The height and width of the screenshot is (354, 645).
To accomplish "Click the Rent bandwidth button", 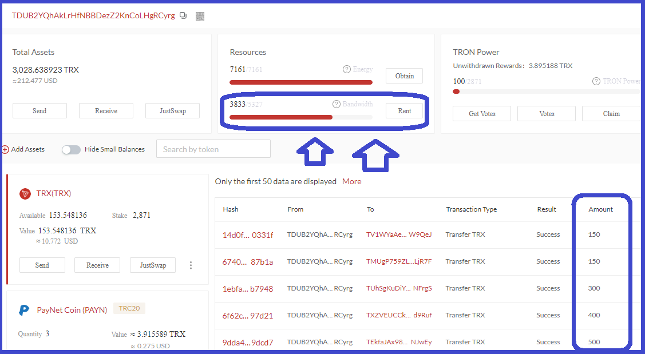I will (x=405, y=110).
